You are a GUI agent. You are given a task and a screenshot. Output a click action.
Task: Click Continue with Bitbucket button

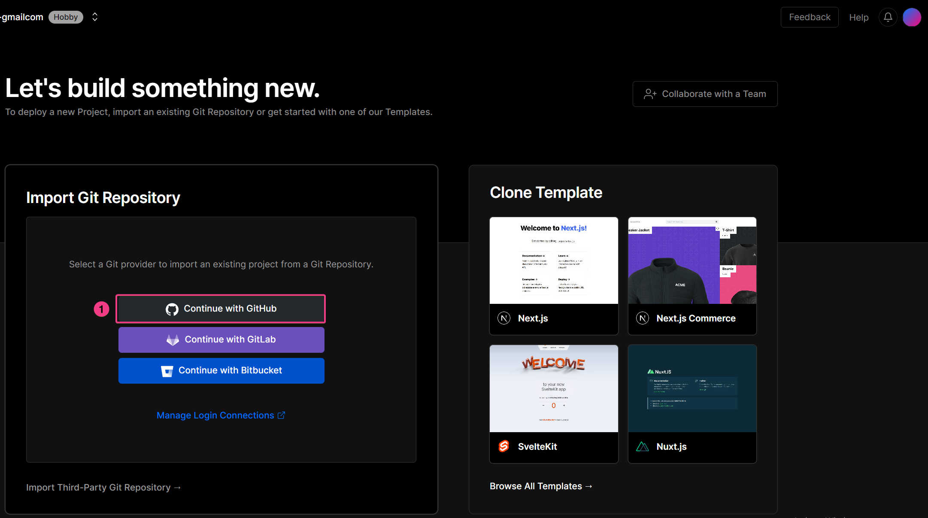221,370
